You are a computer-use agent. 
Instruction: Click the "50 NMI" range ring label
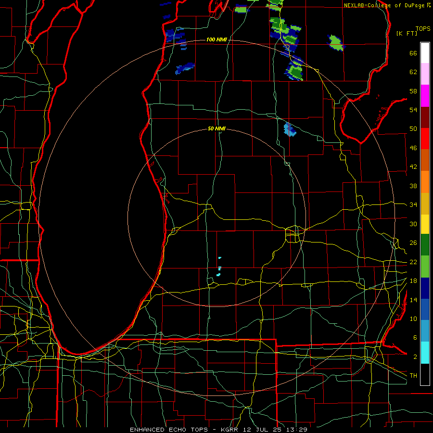[x=216, y=128]
